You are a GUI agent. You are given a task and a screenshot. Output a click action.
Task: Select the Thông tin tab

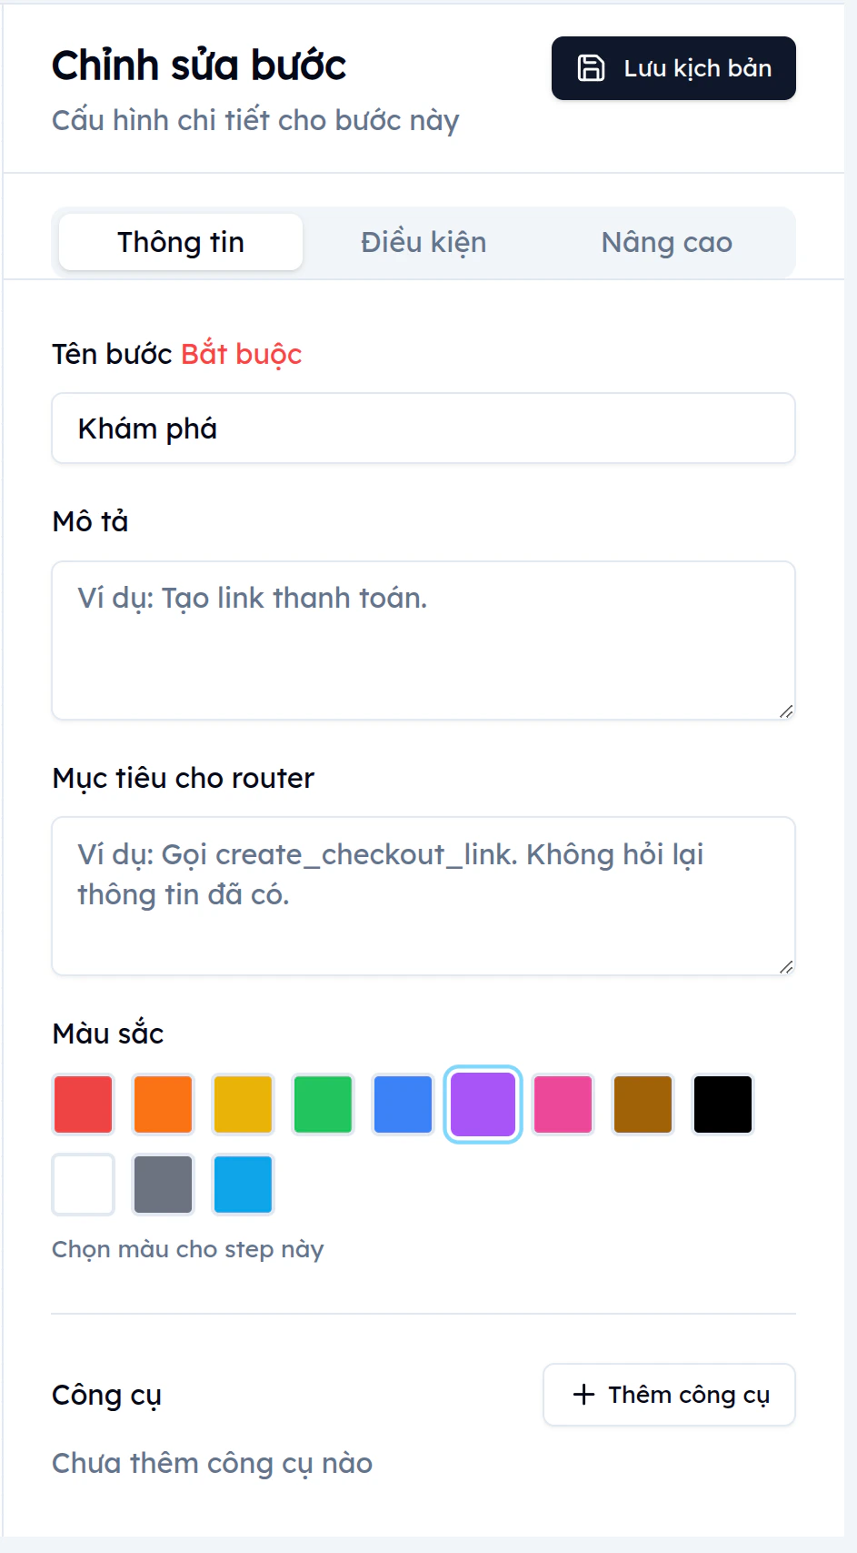tap(180, 242)
